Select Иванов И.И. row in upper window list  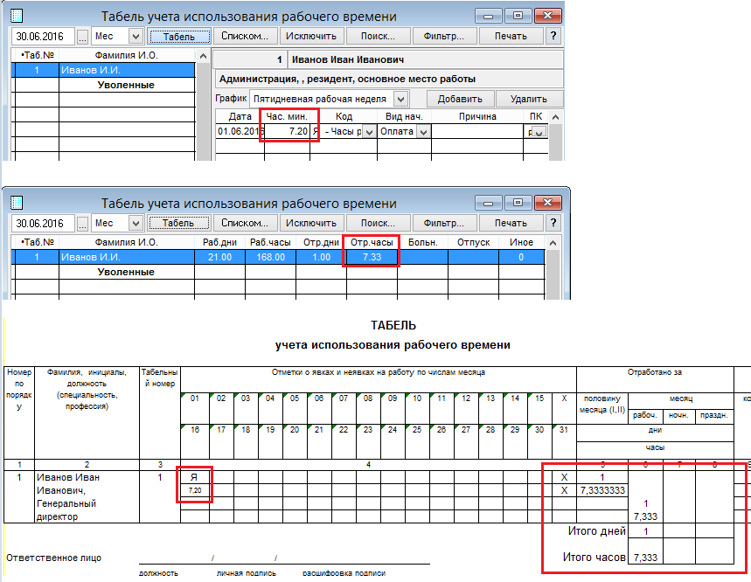[103, 71]
